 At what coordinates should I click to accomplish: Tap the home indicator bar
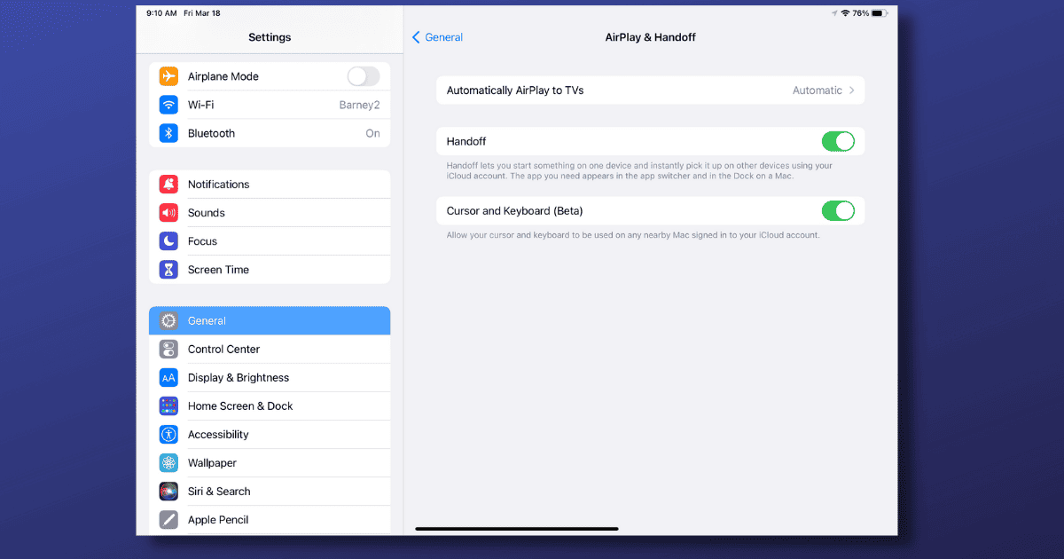click(517, 529)
